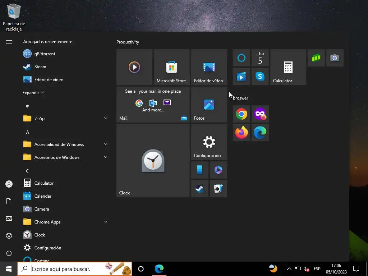Launch the Microsoft Edge tile
Image resolution: width=368 pixels, height=276 pixels.
click(260, 133)
